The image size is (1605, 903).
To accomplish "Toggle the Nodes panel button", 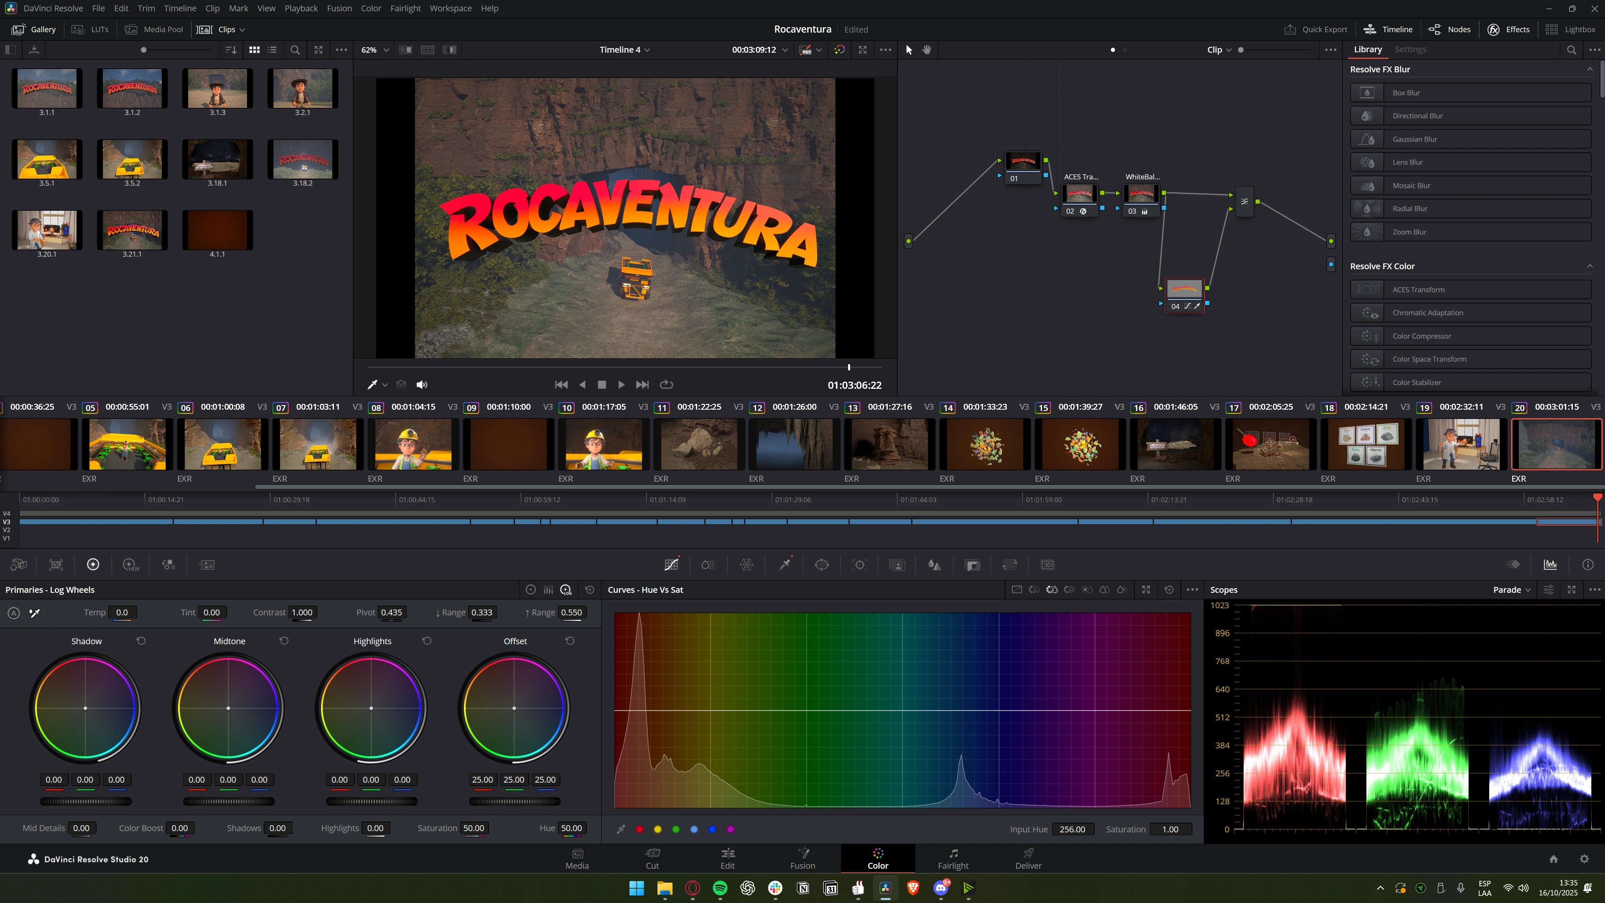I will 1449,29.
